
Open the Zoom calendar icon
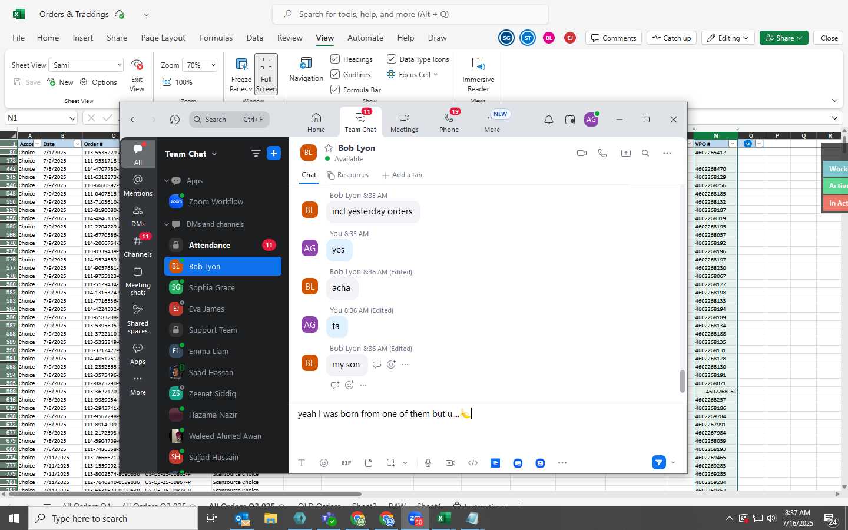coord(569,120)
